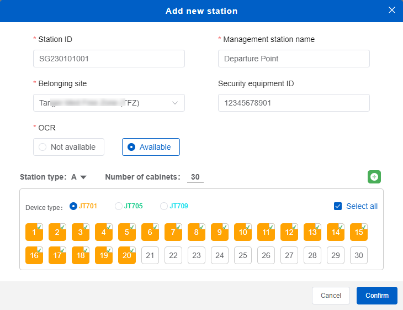Select unassigned cabinet 28

[x=312, y=255]
